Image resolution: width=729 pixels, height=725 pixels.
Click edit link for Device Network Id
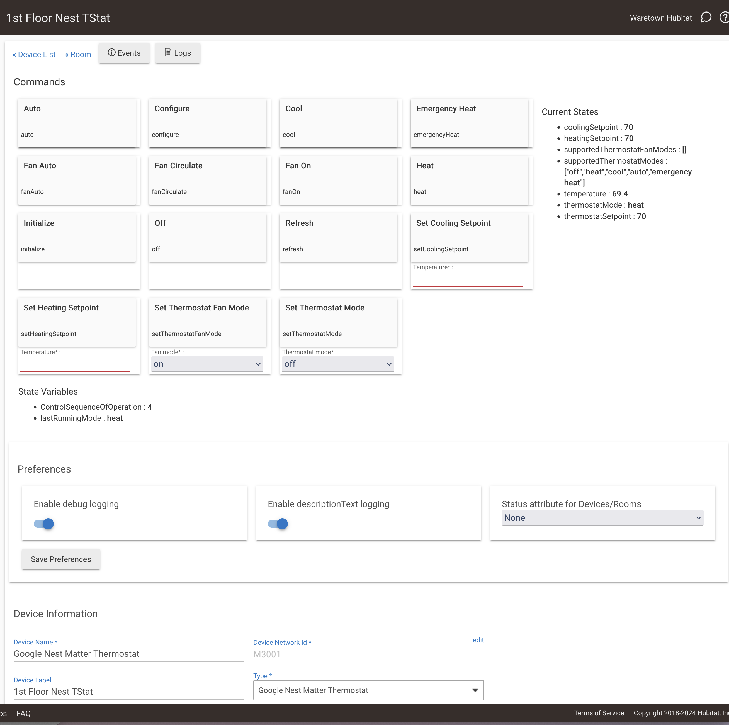pyautogui.click(x=478, y=640)
